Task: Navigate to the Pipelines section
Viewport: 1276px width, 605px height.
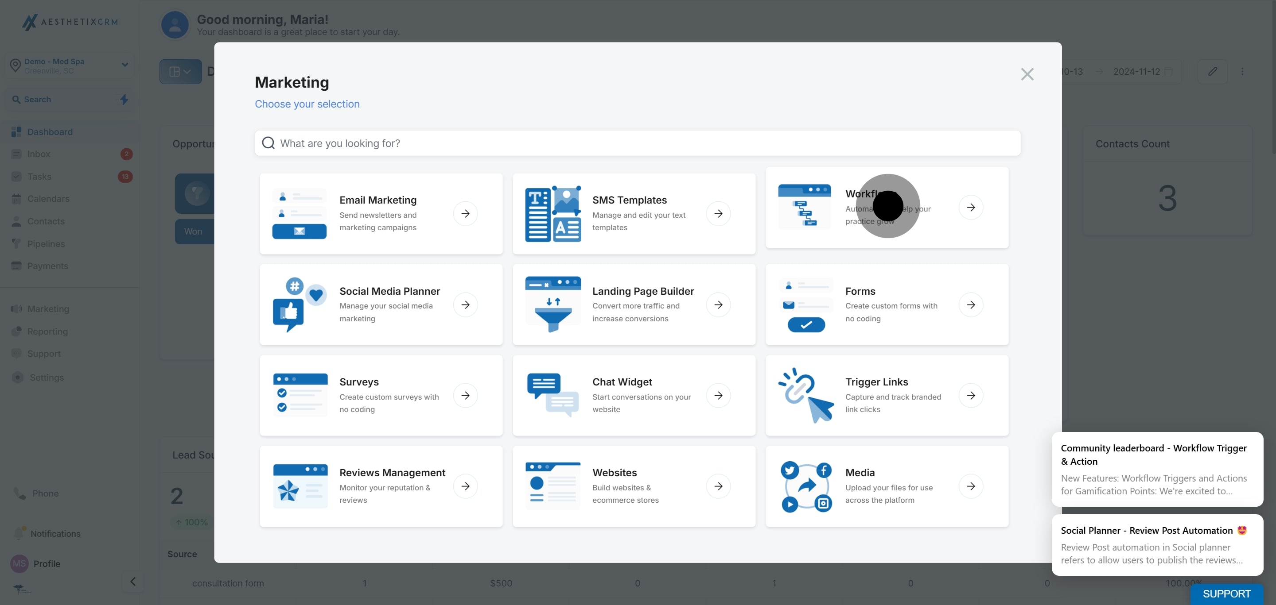Action: click(46, 243)
